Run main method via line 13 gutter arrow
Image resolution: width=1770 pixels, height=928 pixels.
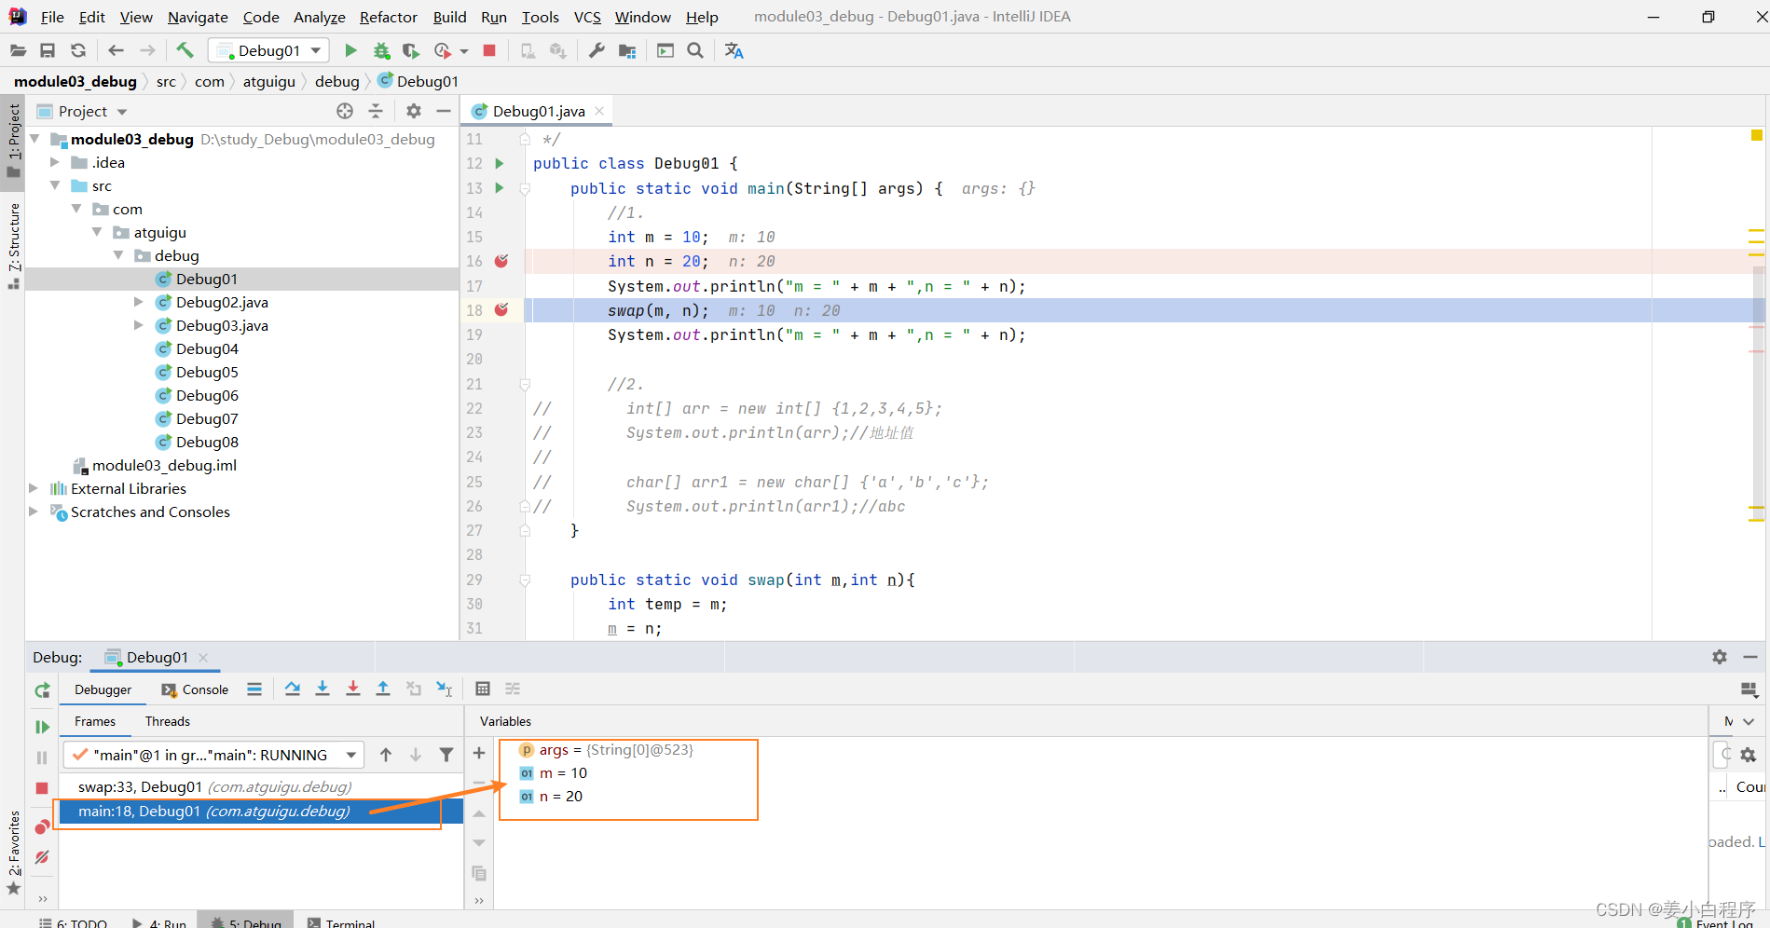(500, 187)
